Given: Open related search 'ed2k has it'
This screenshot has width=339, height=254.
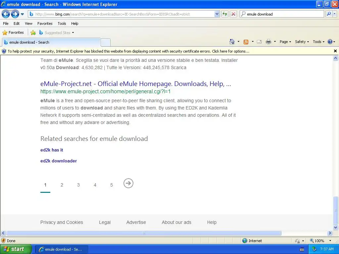Looking at the screenshot, I should [52, 150].
